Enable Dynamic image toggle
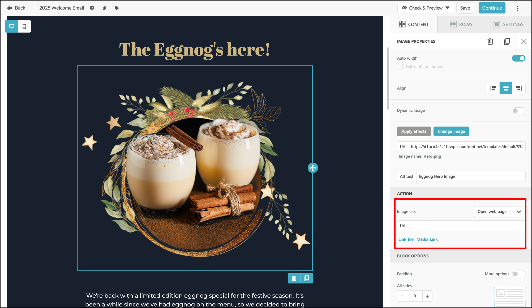 pyautogui.click(x=518, y=111)
